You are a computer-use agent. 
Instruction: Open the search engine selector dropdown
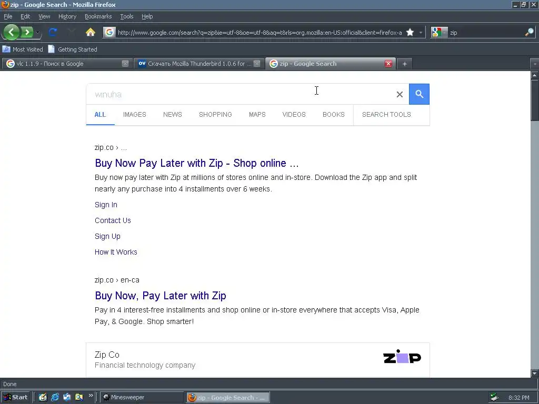pyautogui.click(x=440, y=32)
